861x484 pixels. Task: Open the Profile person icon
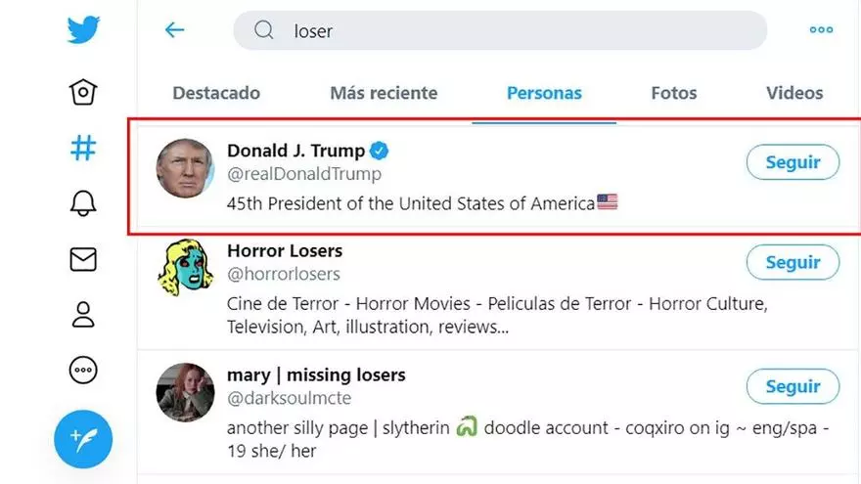coord(83,315)
